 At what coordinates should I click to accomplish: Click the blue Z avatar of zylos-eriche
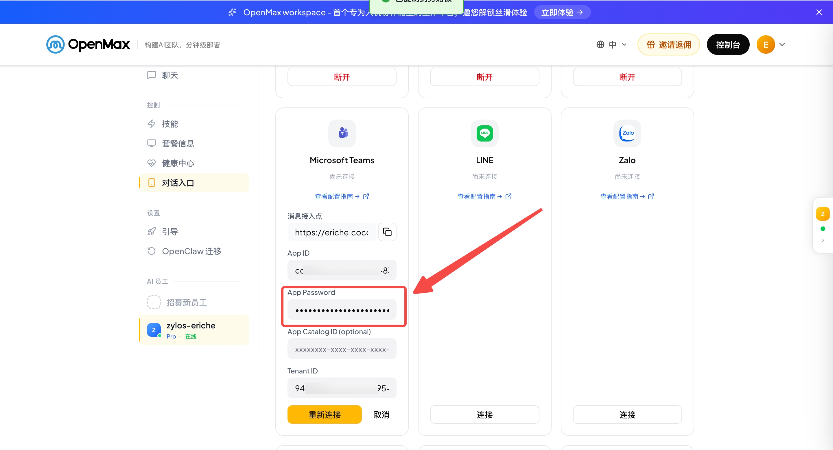pyautogui.click(x=154, y=330)
